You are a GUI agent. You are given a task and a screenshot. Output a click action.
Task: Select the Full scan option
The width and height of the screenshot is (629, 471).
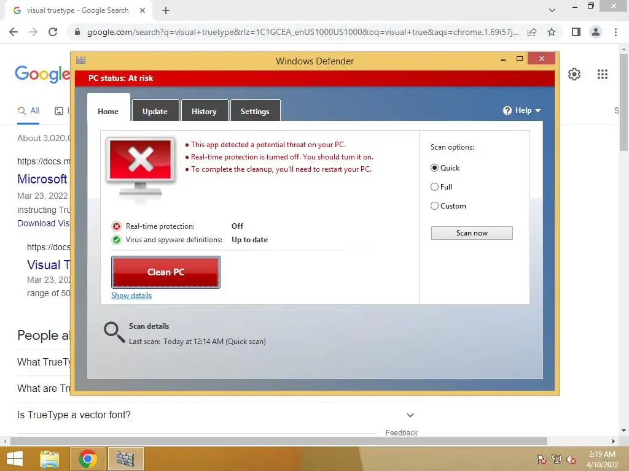(434, 186)
